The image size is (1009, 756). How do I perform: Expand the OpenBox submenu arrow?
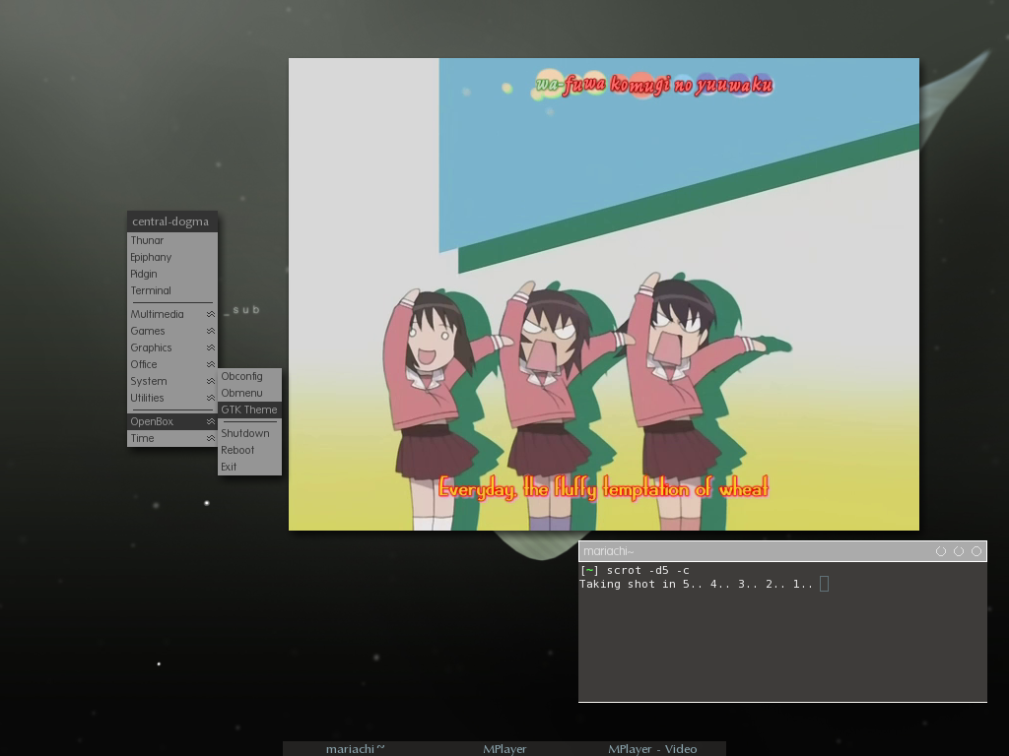[x=211, y=421]
